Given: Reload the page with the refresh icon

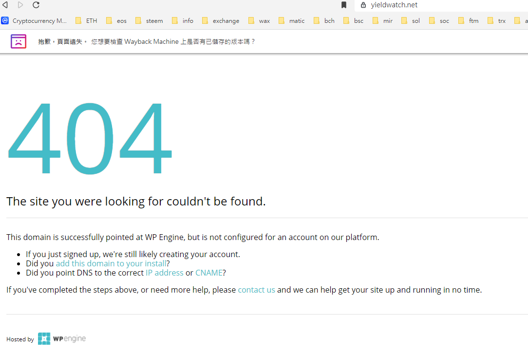Looking at the screenshot, I should [36, 5].
